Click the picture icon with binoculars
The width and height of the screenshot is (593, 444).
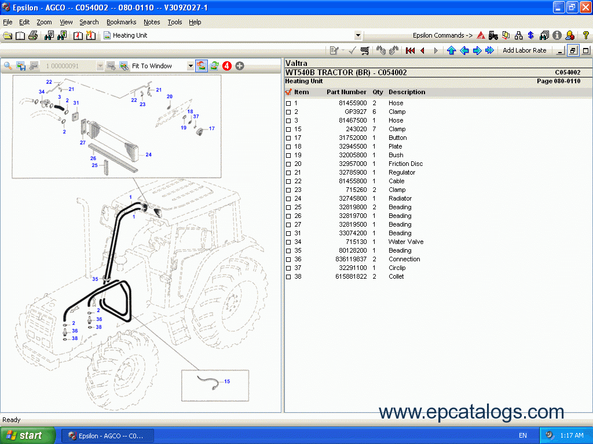click(x=124, y=66)
